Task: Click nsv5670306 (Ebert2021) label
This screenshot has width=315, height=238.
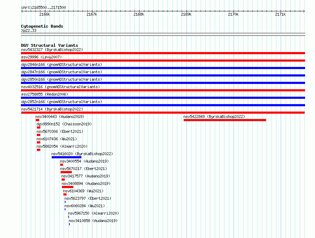Action: [x=60, y=131]
